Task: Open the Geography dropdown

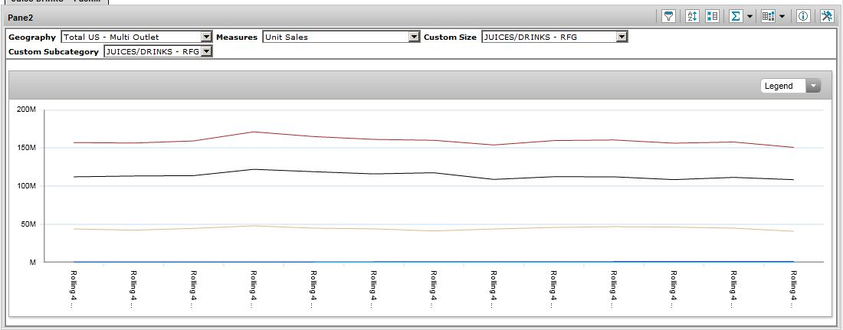Action: pos(205,37)
